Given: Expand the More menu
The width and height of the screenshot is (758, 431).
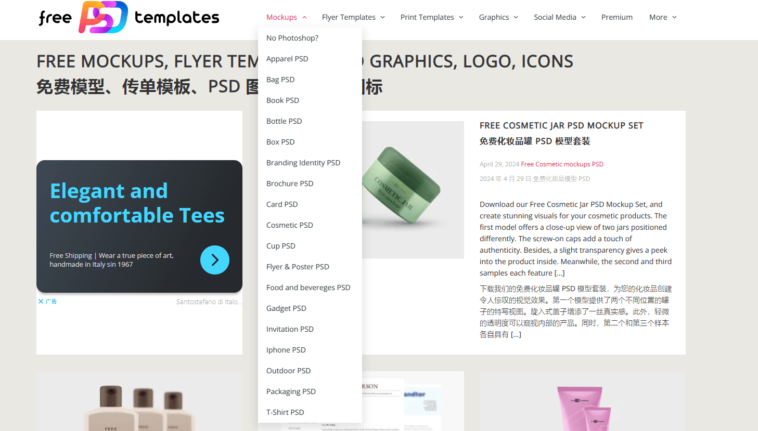Looking at the screenshot, I should (662, 17).
